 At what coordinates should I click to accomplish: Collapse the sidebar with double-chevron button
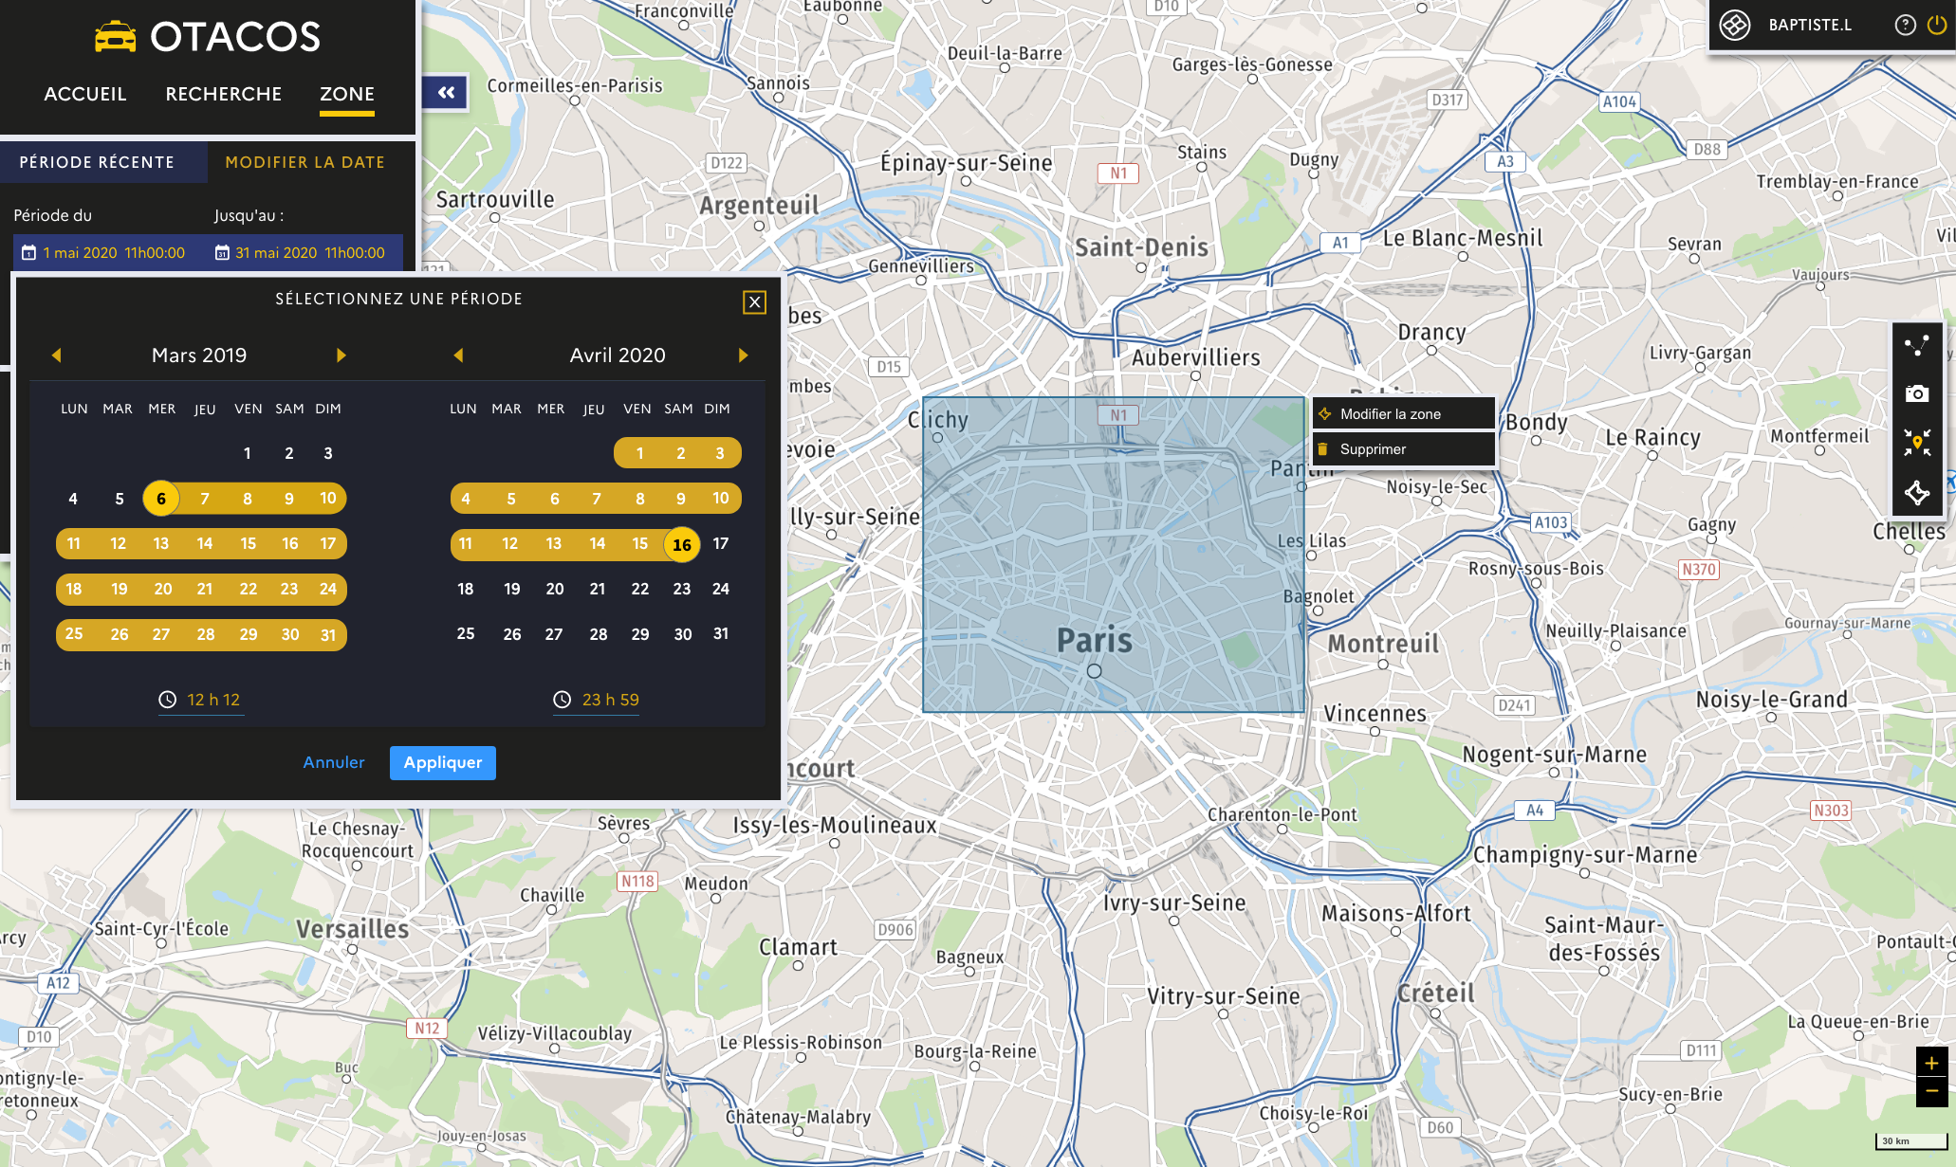[x=446, y=93]
